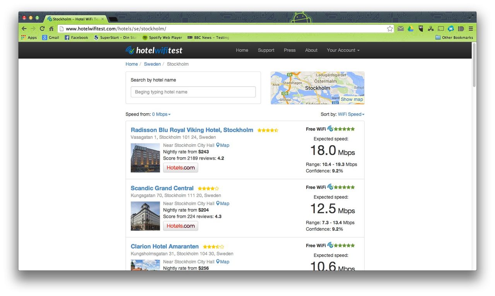Open the Clarion Hotel Amaranten link
Viewport: 495px width, 296px height.
pos(165,247)
